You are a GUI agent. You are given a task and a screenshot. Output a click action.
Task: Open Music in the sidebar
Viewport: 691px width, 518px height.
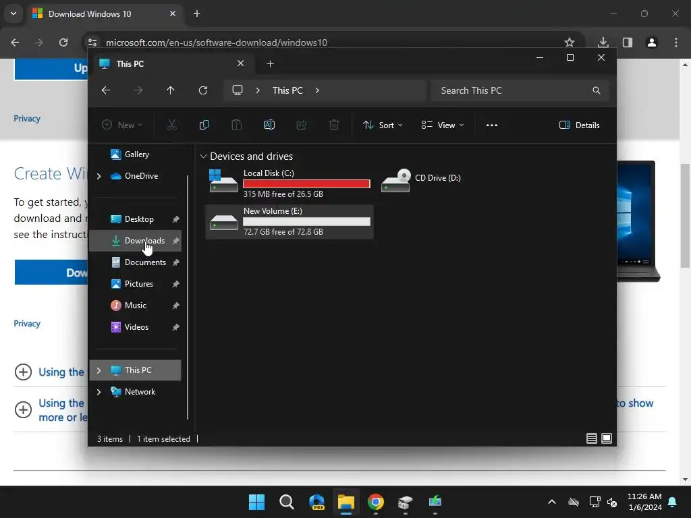point(135,306)
